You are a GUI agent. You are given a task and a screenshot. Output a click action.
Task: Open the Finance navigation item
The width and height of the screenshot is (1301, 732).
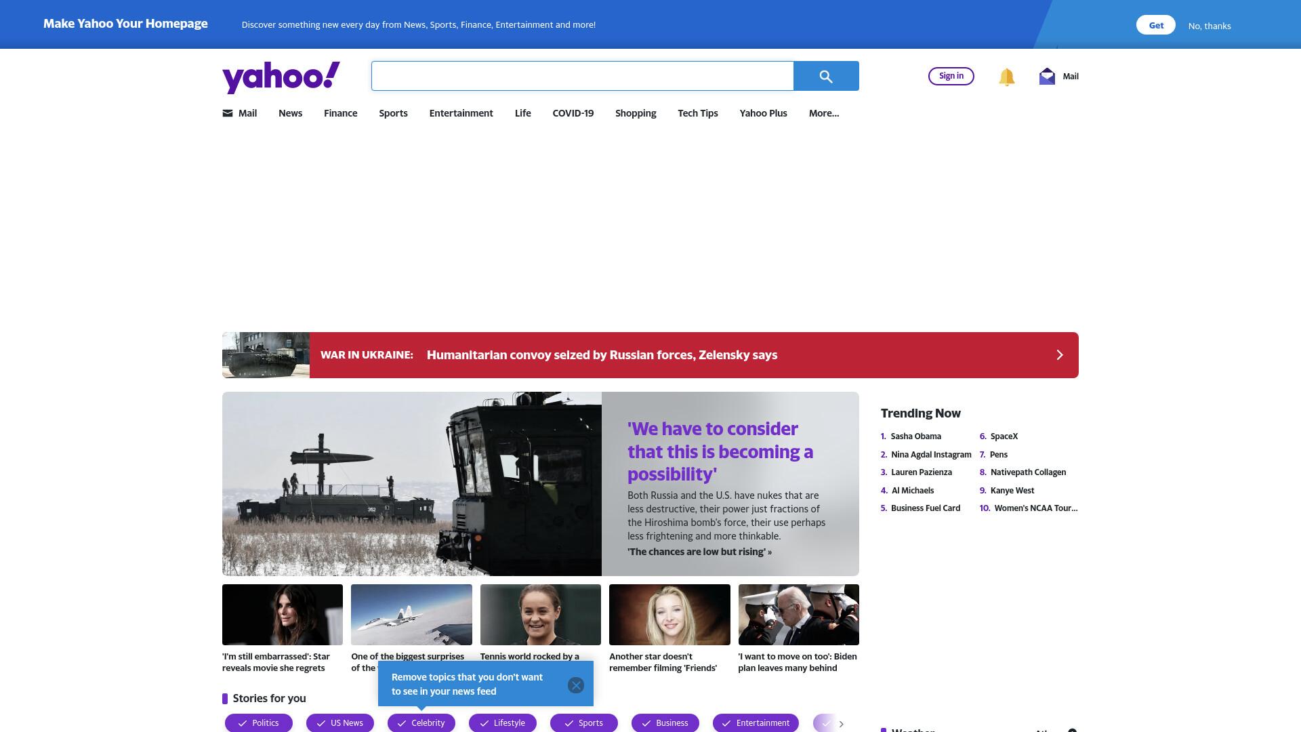coord(340,113)
